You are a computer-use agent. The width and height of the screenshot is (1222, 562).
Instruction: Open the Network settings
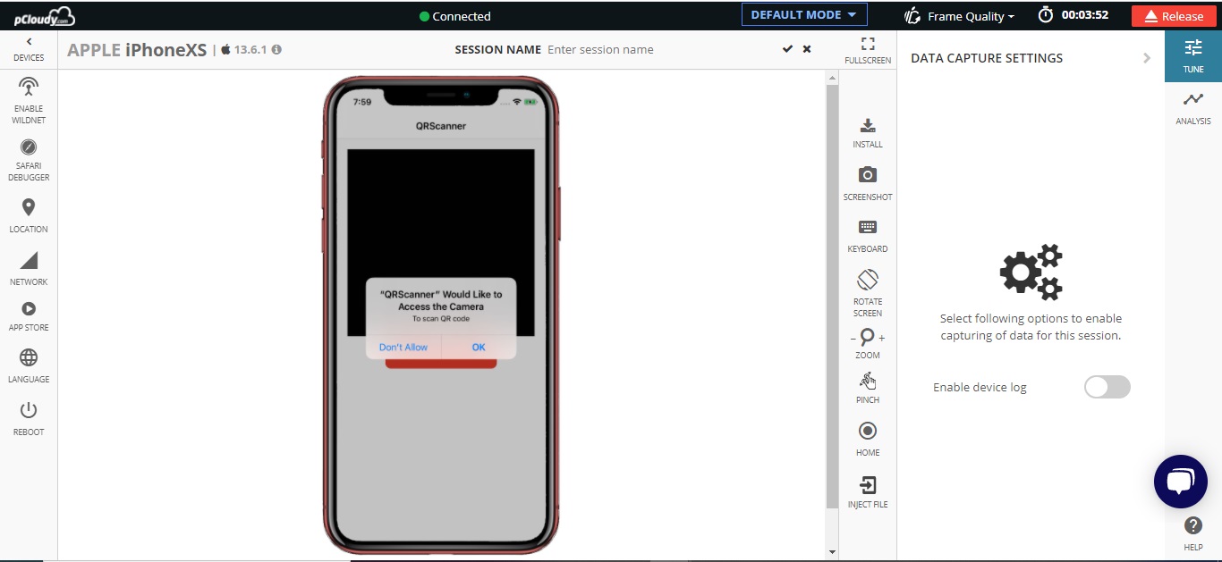coord(29,268)
